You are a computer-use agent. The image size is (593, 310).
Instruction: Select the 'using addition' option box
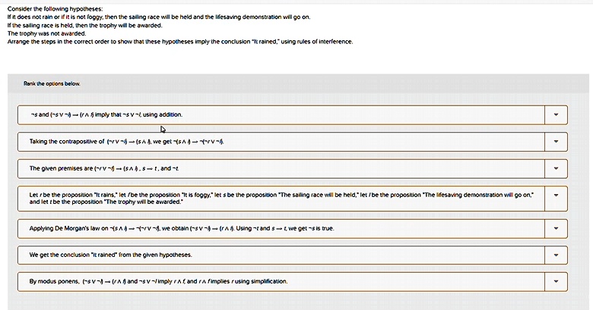[281, 114]
